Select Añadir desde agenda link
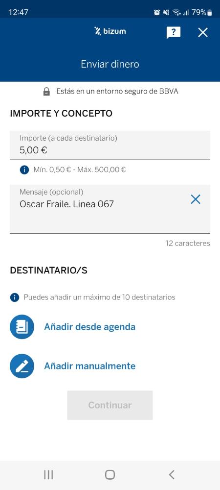Screen dimensions: 220x490 90,327
